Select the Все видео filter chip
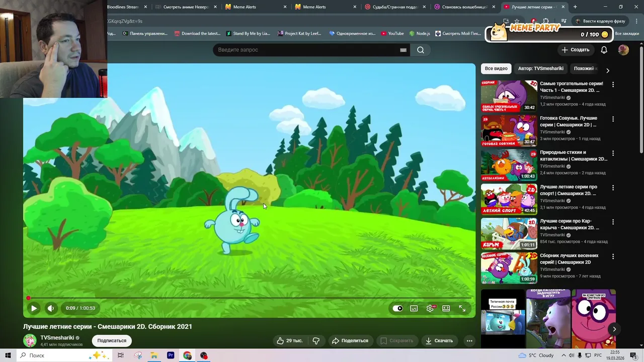 point(496,68)
